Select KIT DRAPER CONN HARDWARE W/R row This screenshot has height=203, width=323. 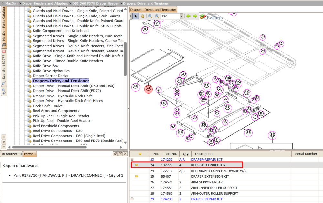[x=226, y=171]
